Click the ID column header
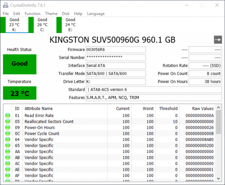 pyautogui.click(x=17, y=109)
